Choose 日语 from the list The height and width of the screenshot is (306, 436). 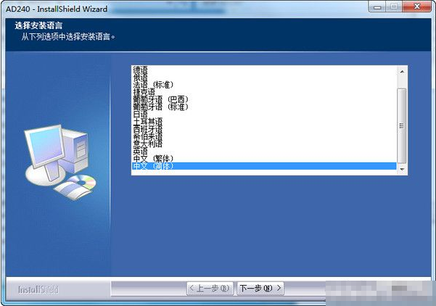(x=140, y=115)
